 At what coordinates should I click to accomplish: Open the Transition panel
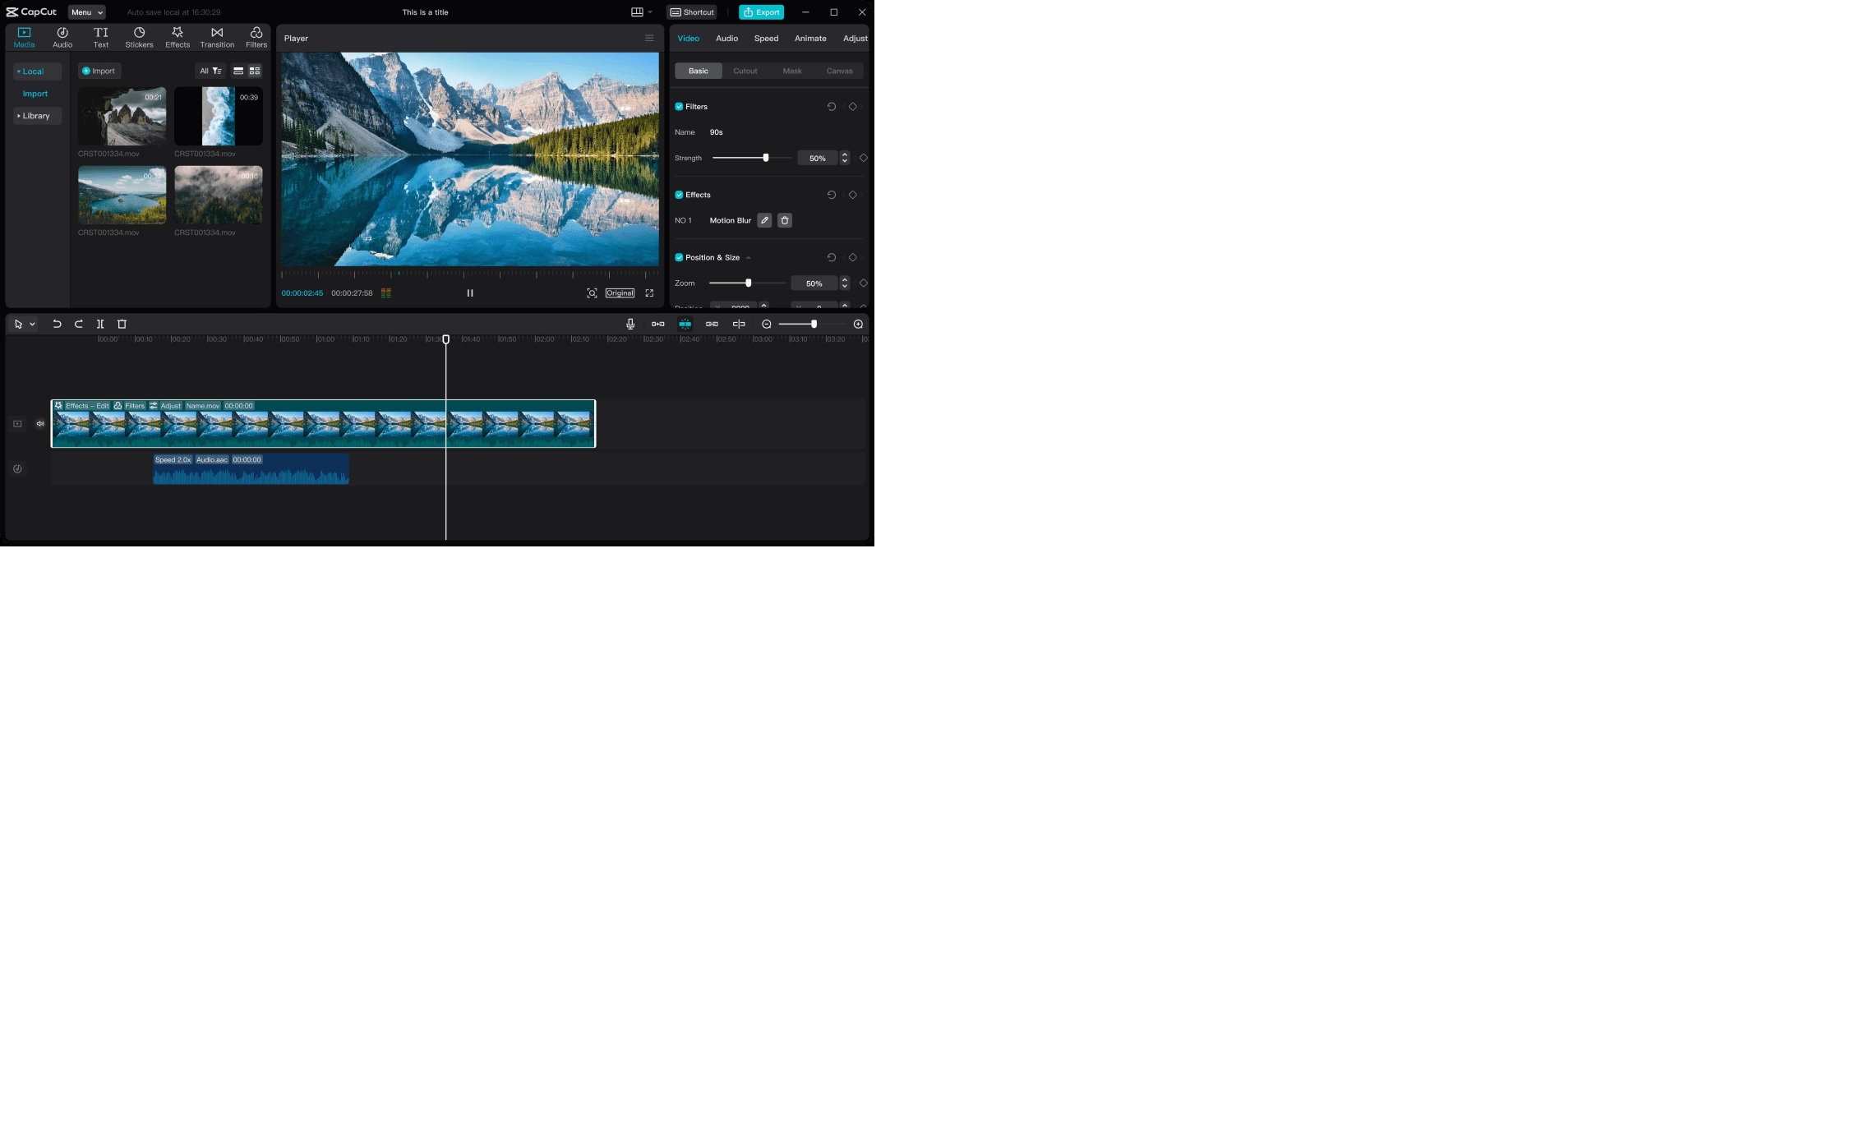(217, 37)
